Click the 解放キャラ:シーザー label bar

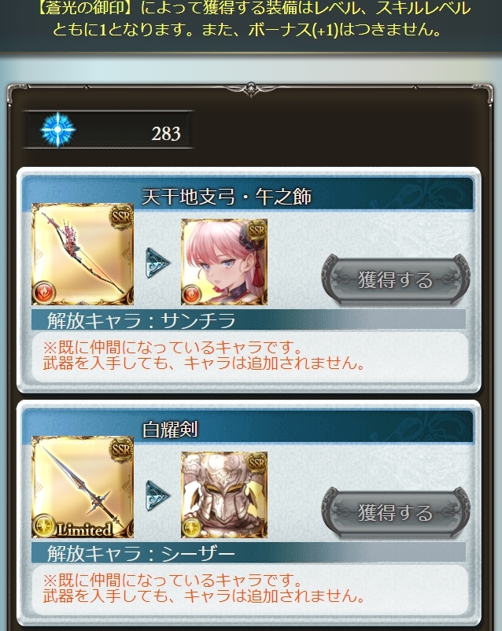click(x=249, y=553)
